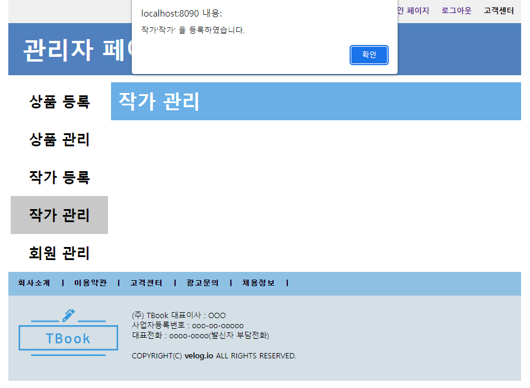
Task: Go to 상품 관리 in sidebar
Action: 59,139
